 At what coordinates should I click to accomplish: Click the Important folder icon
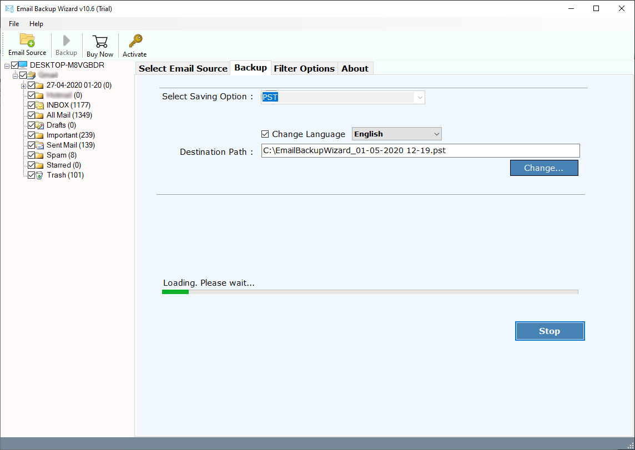pyautogui.click(x=39, y=135)
